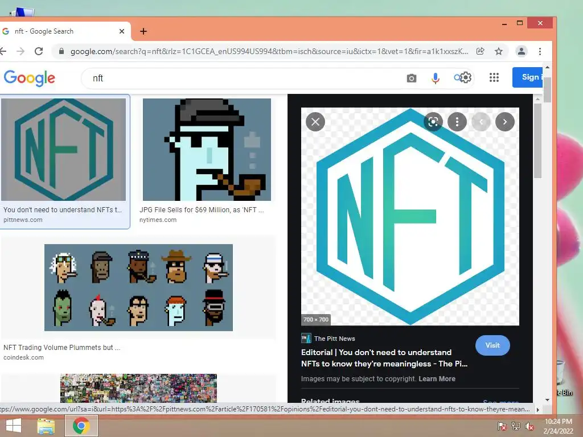Open Editorial NFTs article title link

coord(384,358)
